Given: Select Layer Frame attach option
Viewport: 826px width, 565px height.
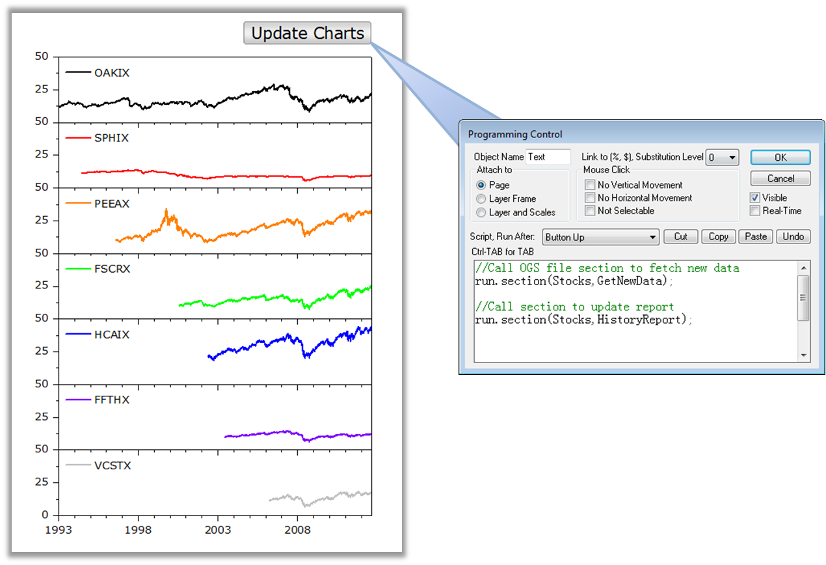Looking at the screenshot, I should click(x=481, y=199).
